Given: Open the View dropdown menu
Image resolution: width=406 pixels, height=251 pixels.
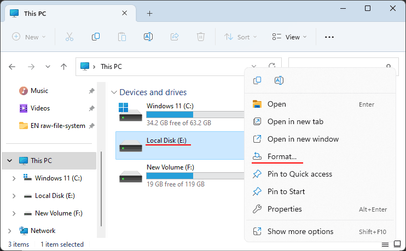Looking at the screenshot, I should coord(289,37).
